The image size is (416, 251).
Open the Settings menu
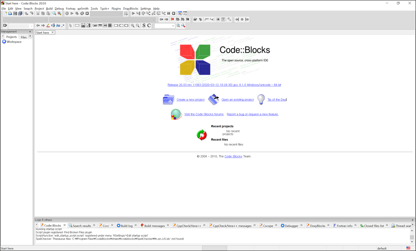(x=145, y=8)
